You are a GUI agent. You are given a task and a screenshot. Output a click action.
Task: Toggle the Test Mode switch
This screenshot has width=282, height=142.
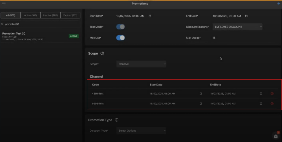click(x=121, y=27)
